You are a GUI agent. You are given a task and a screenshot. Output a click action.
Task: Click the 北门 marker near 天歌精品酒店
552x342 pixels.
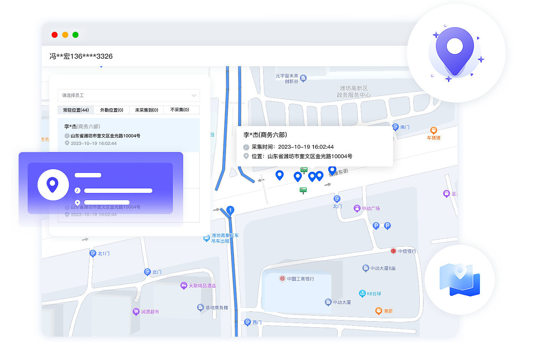tap(147, 272)
